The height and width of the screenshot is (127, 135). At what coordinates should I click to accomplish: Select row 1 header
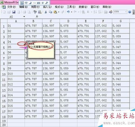coord(4,26)
